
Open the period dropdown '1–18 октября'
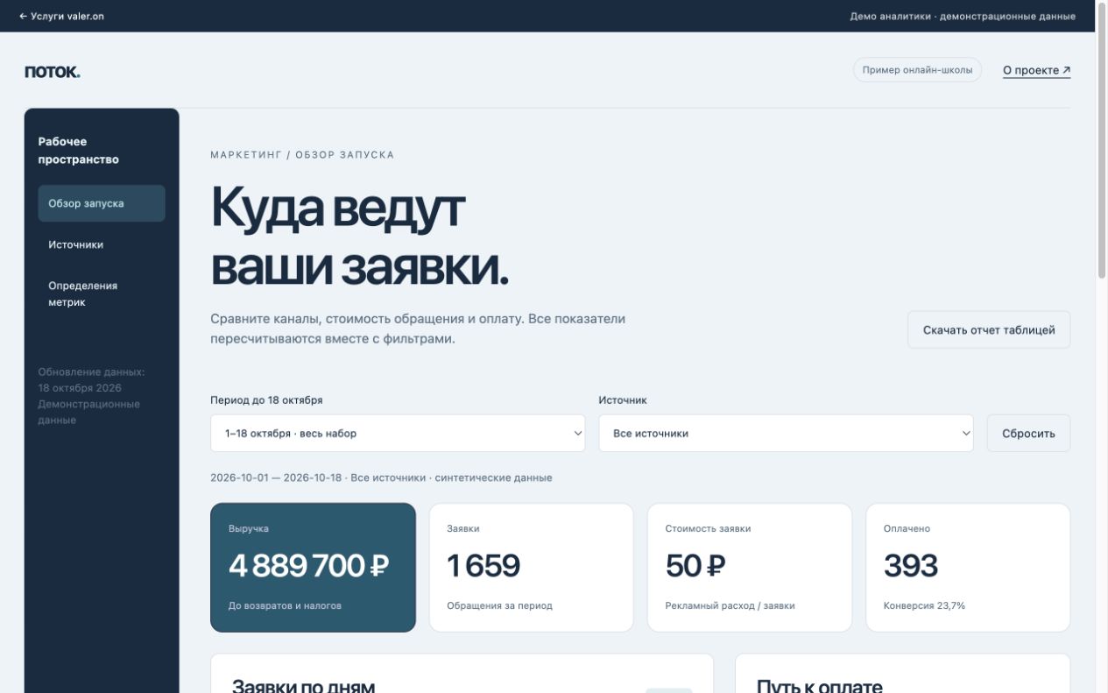pos(398,434)
